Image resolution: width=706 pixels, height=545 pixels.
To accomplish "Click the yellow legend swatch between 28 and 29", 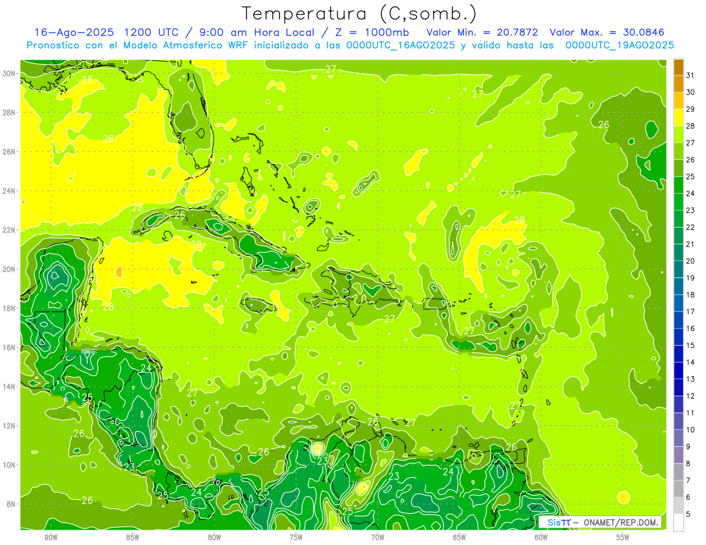I will tap(678, 118).
